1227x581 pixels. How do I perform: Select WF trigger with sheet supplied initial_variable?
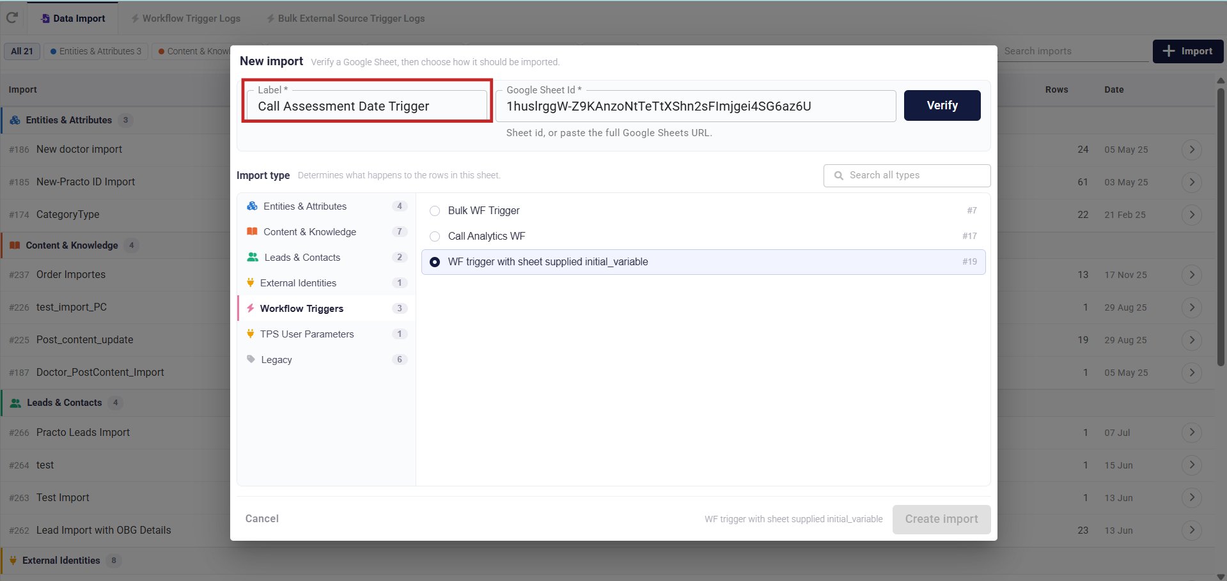click(x=703, y=262)
